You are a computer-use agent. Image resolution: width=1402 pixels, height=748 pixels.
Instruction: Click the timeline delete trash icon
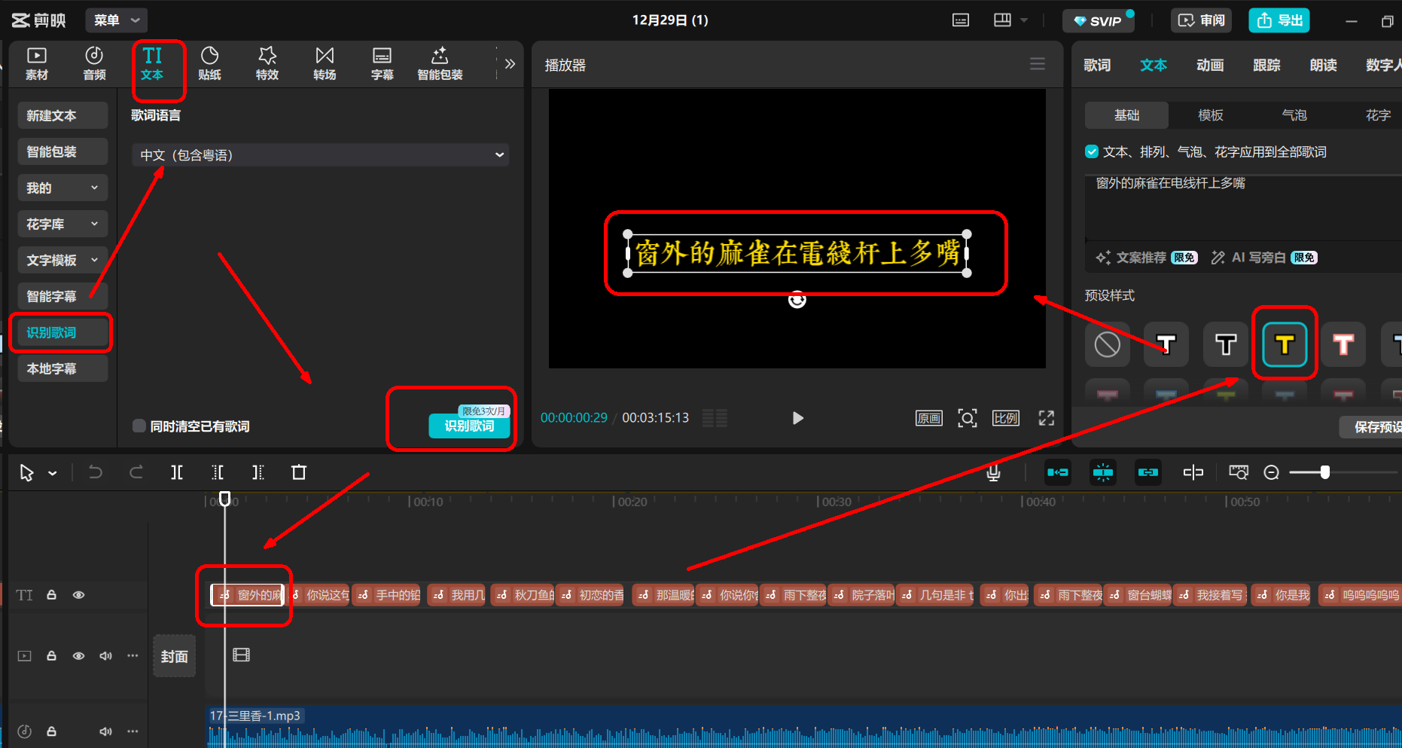coord(299,472)
